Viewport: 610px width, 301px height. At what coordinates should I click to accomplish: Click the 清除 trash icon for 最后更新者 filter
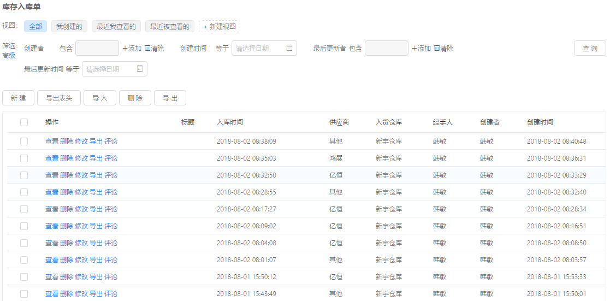click(437, 48)
